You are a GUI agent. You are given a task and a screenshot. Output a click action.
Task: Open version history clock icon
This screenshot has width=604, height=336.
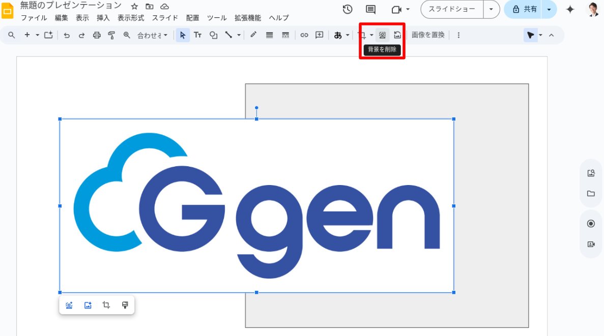click(348, 9)
